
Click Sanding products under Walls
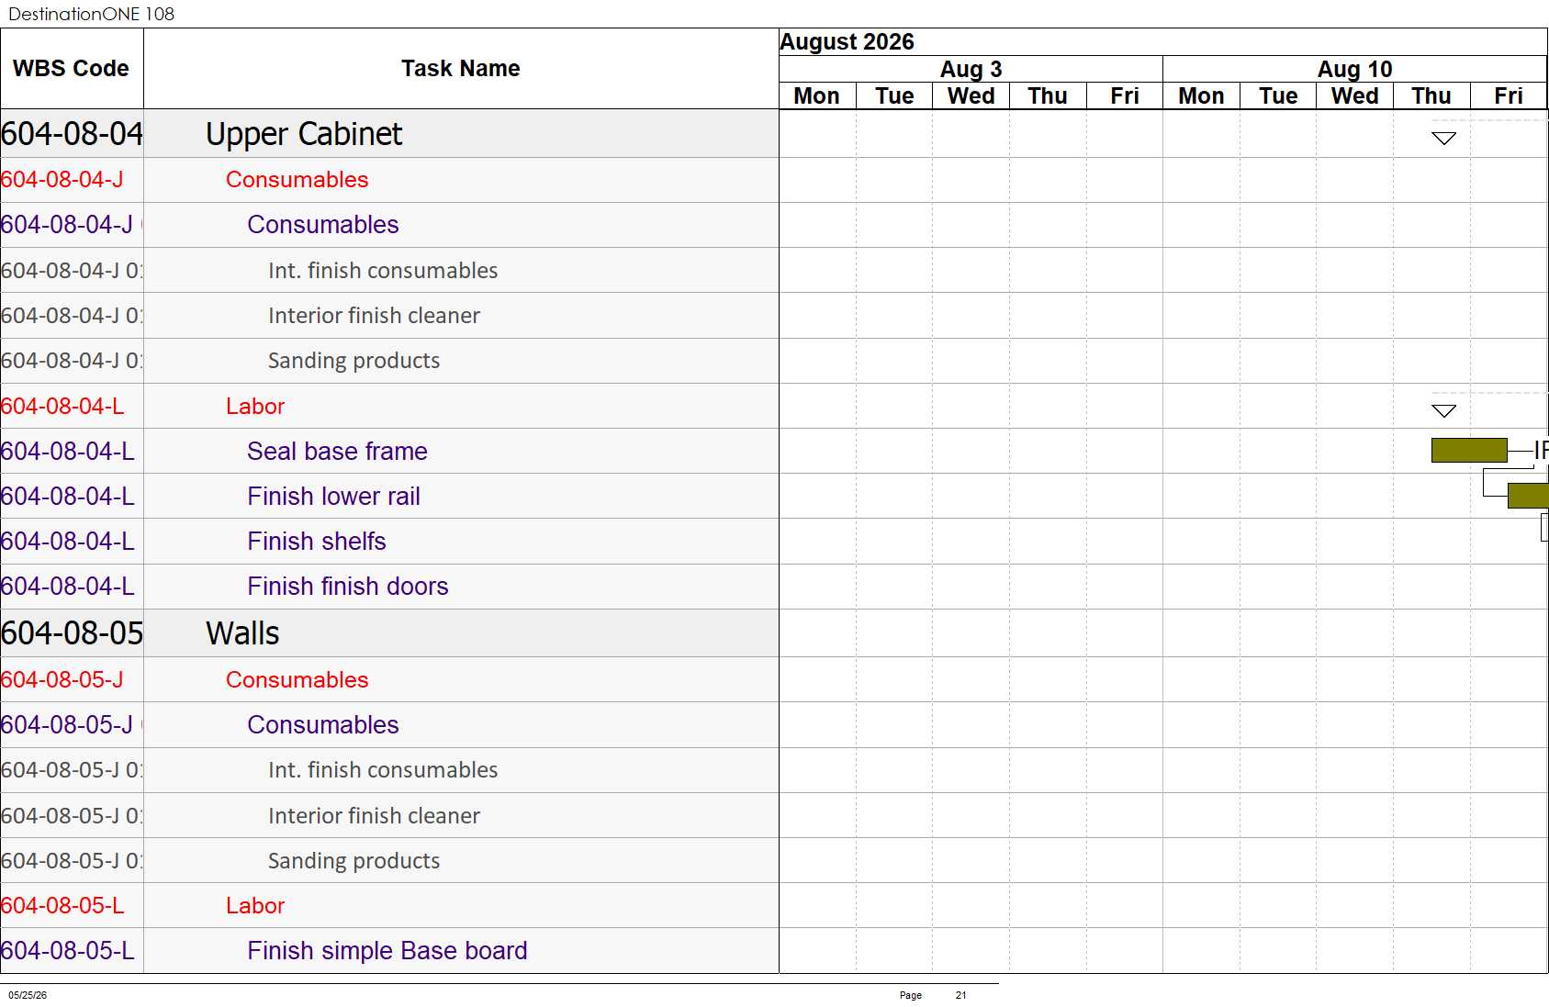tap(354, 861)
